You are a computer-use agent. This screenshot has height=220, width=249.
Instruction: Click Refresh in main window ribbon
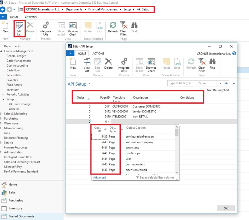click(113, 27)
